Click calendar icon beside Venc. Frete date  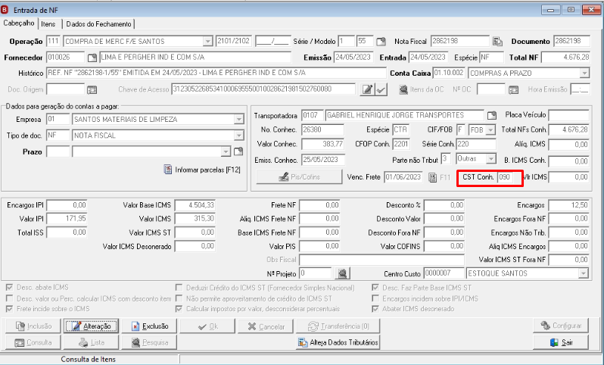point(433,177)
